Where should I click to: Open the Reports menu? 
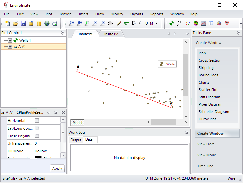[156, 14]
